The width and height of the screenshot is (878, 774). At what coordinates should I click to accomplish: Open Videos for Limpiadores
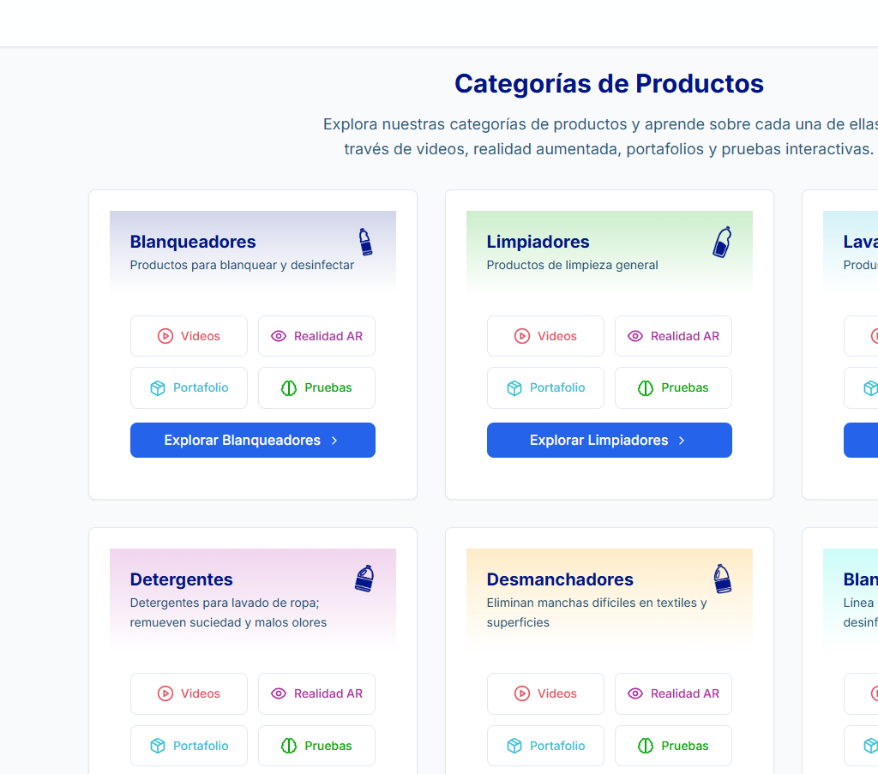coord(545,336)
